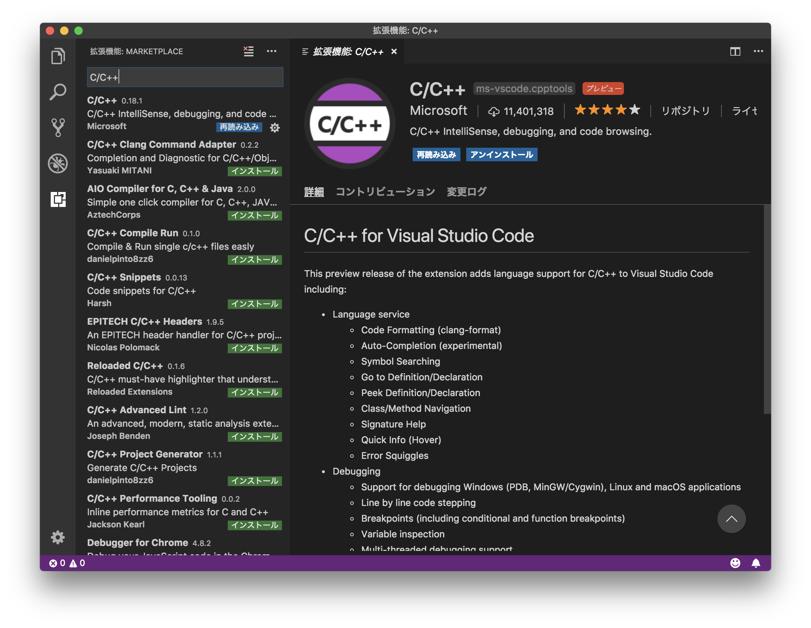The width and height of the screenshot is (811, 628).
Task: Open the ライセンス license link
Action: click(745, 111)
